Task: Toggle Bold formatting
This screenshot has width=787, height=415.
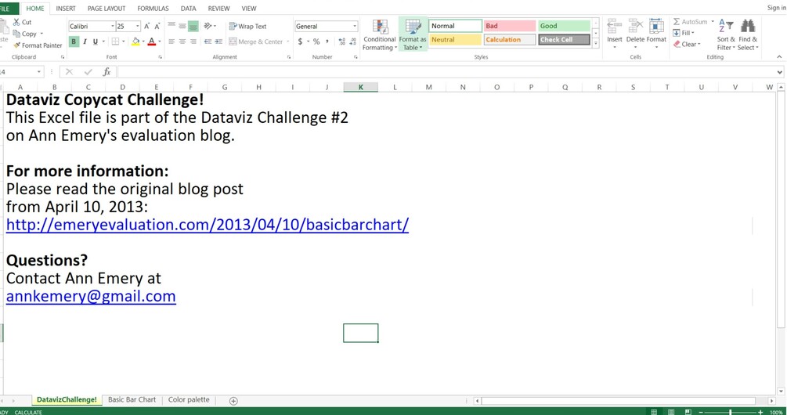Action: pyautogui.click(x=74, y=41)
